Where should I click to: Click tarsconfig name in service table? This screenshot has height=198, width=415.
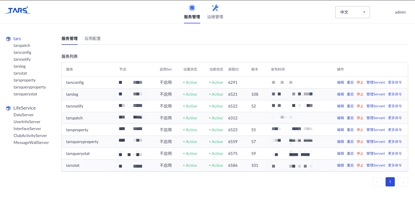(75, 82)
